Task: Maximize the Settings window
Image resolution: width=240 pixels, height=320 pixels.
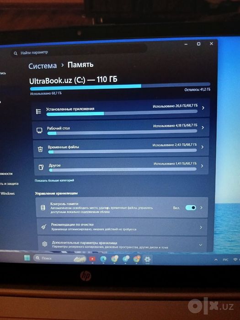Action: [198, 44]
